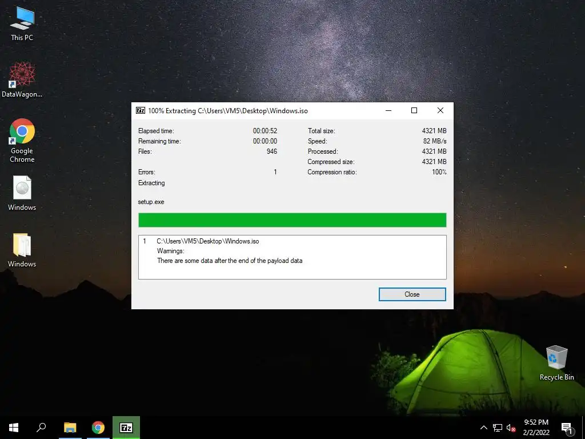The width and height of the screenshot is (585, 439).
Task: Open the Windows Start menu
Action: [14, 428]
